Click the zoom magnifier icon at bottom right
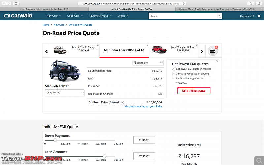 (x=259, y=160)
